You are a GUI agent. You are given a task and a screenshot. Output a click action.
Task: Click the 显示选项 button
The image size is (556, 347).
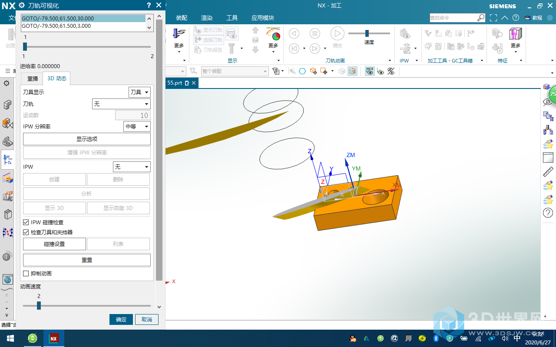[87, 139]
